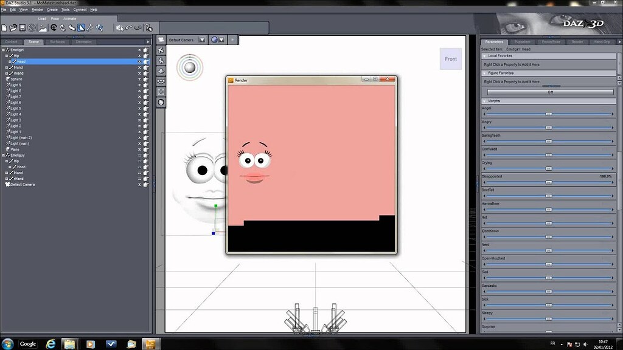Toggle visibility of the Sphere in the Scene list
623x350 pixels.
141,79
